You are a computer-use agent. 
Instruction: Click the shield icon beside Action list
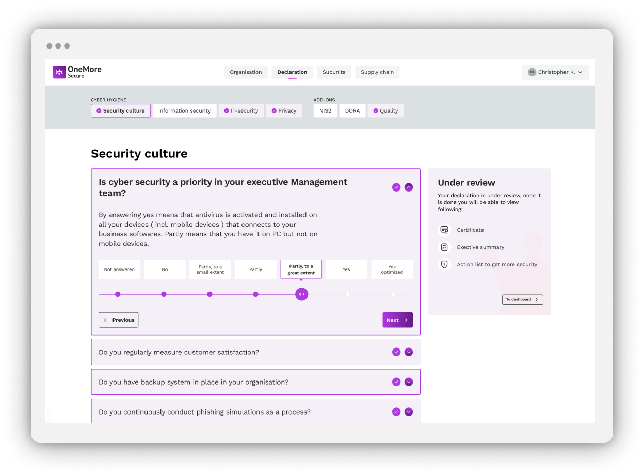[444, 264]
